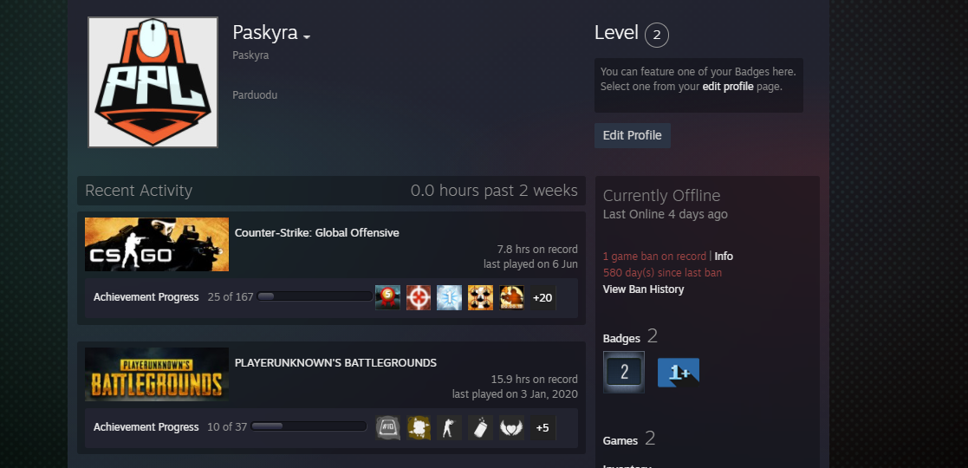Click the CS:GO achievement progress bar

pos(315,297)
